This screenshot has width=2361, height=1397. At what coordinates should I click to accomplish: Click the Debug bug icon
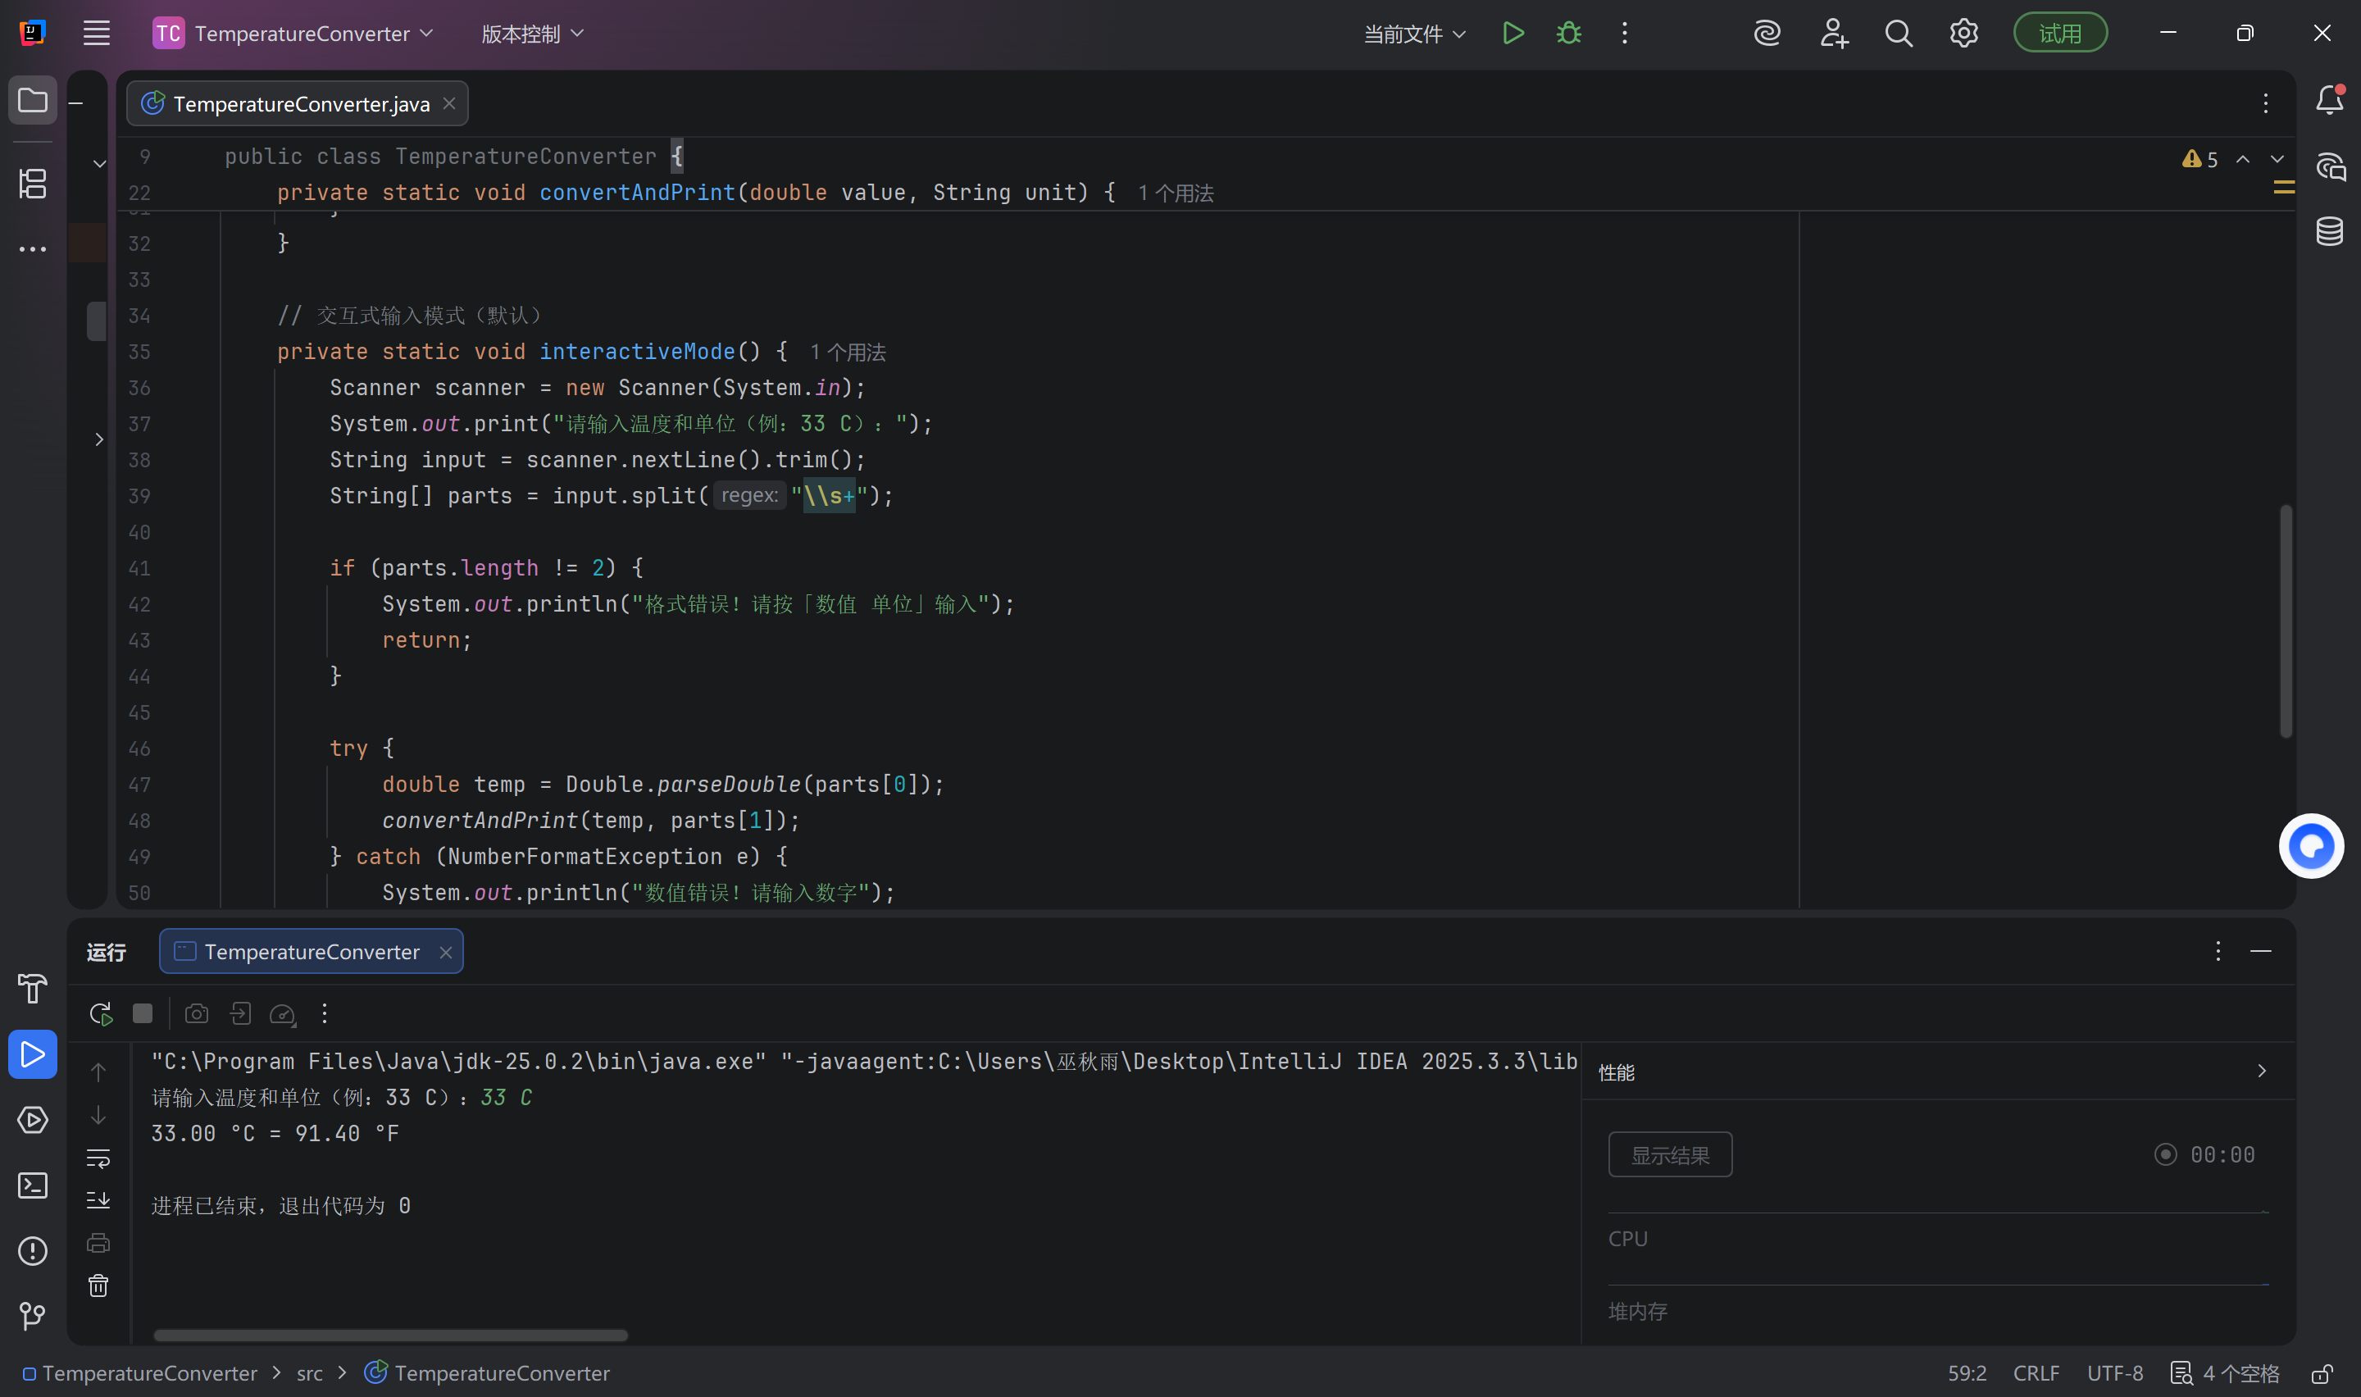(1567, 34)
